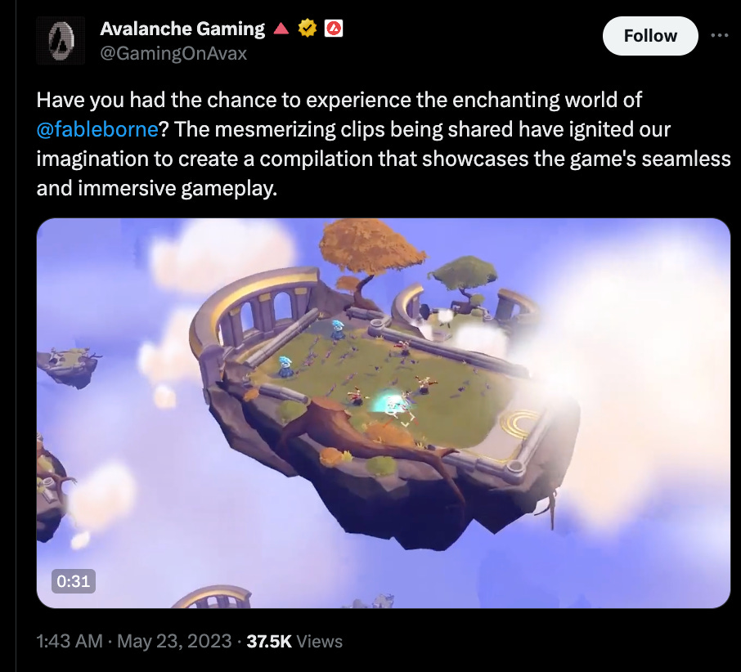Screen dimensions: 741x672
Task: Click the Avalanche Gaming display name
Action: pyautogui.click(x=182, y=29)
